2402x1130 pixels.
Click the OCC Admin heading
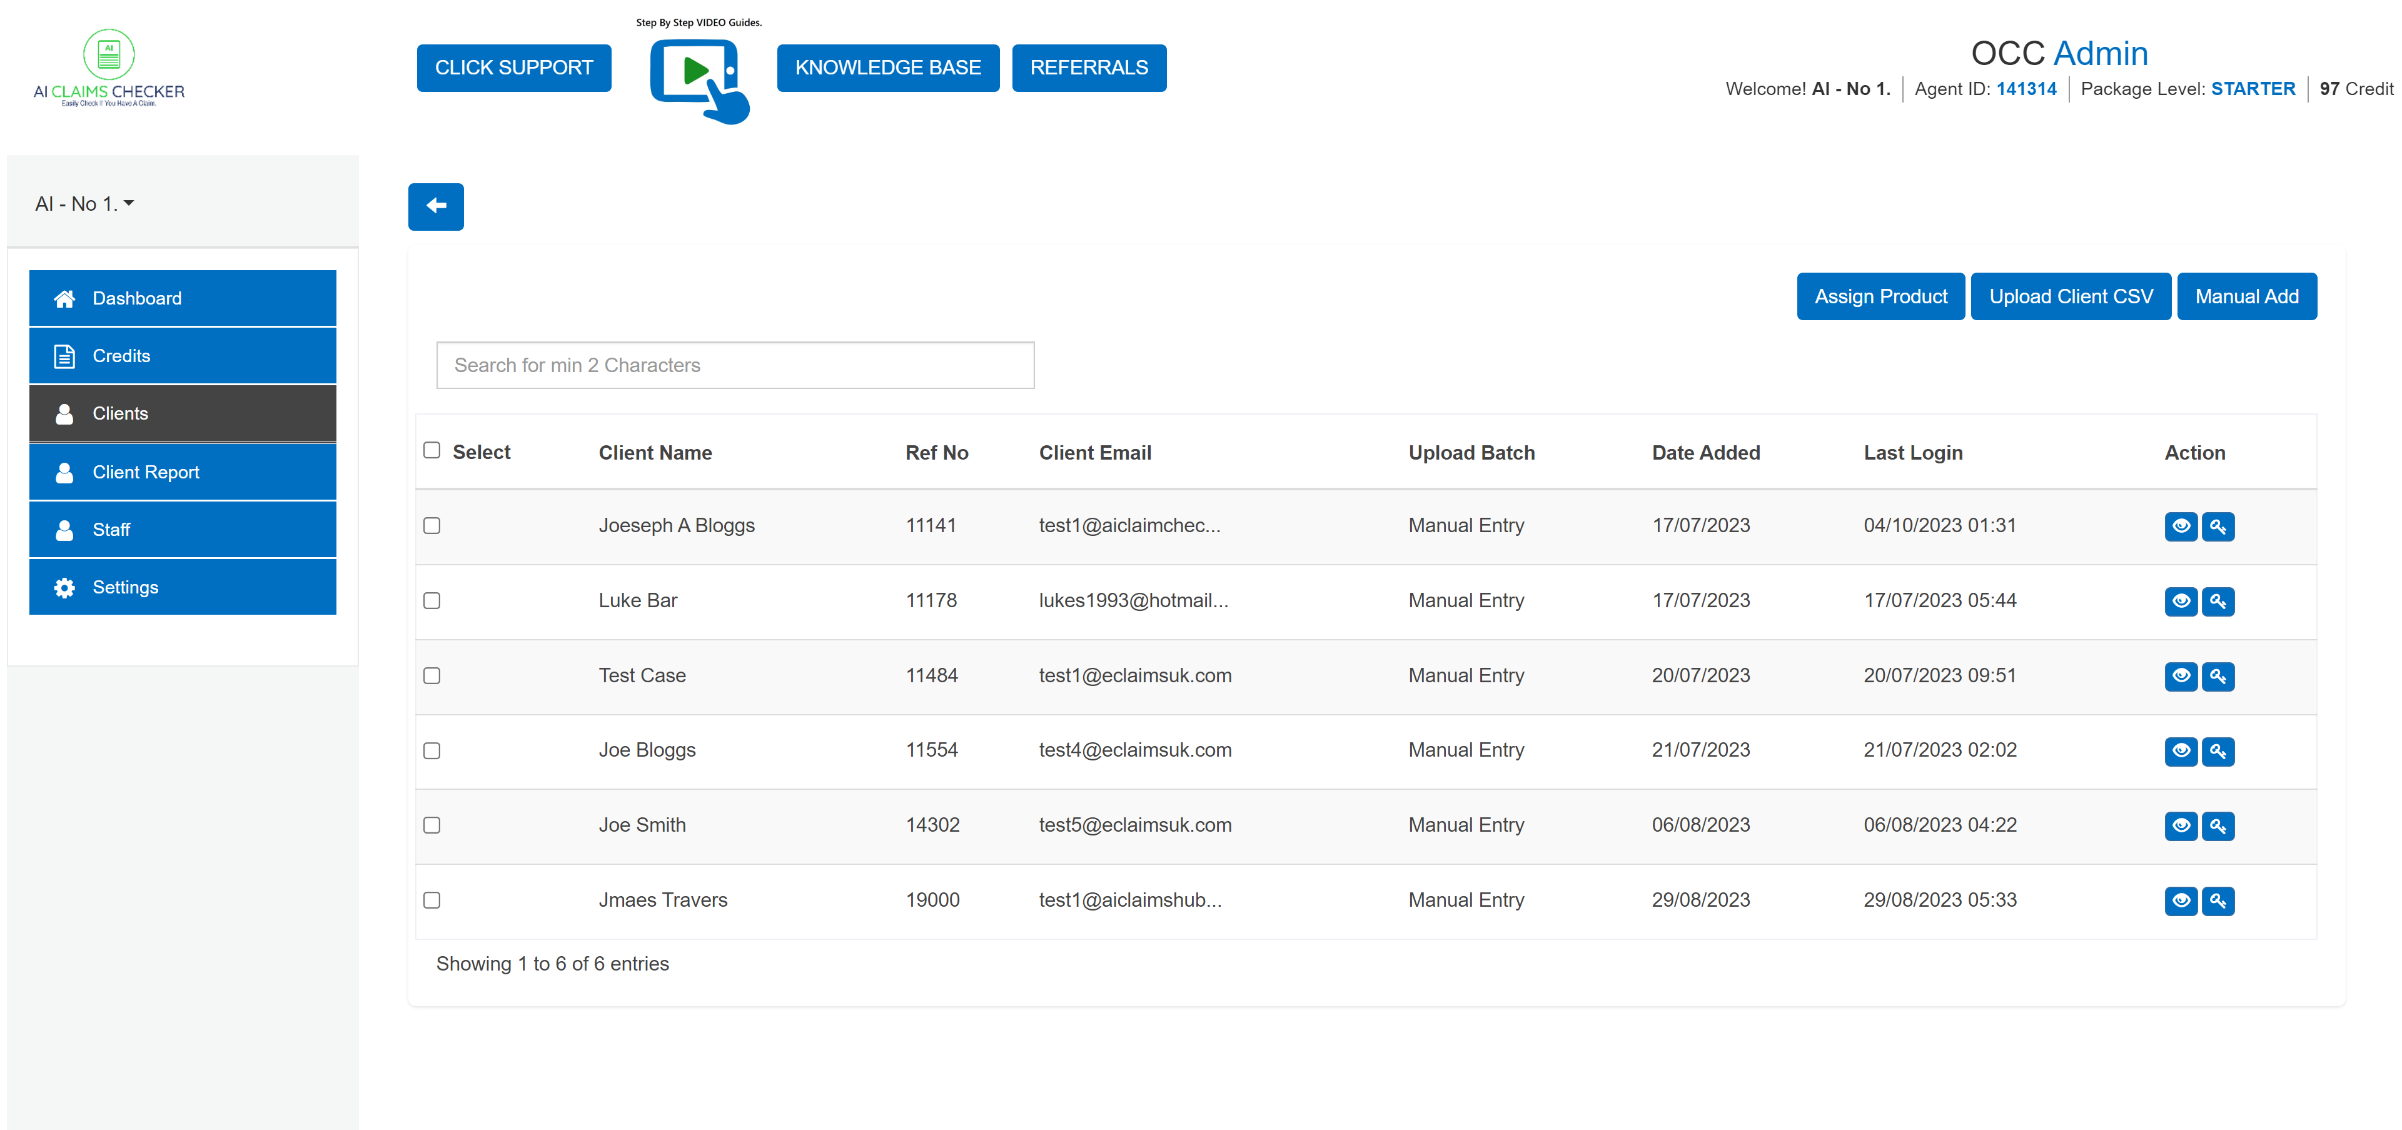click(2059, 53)
